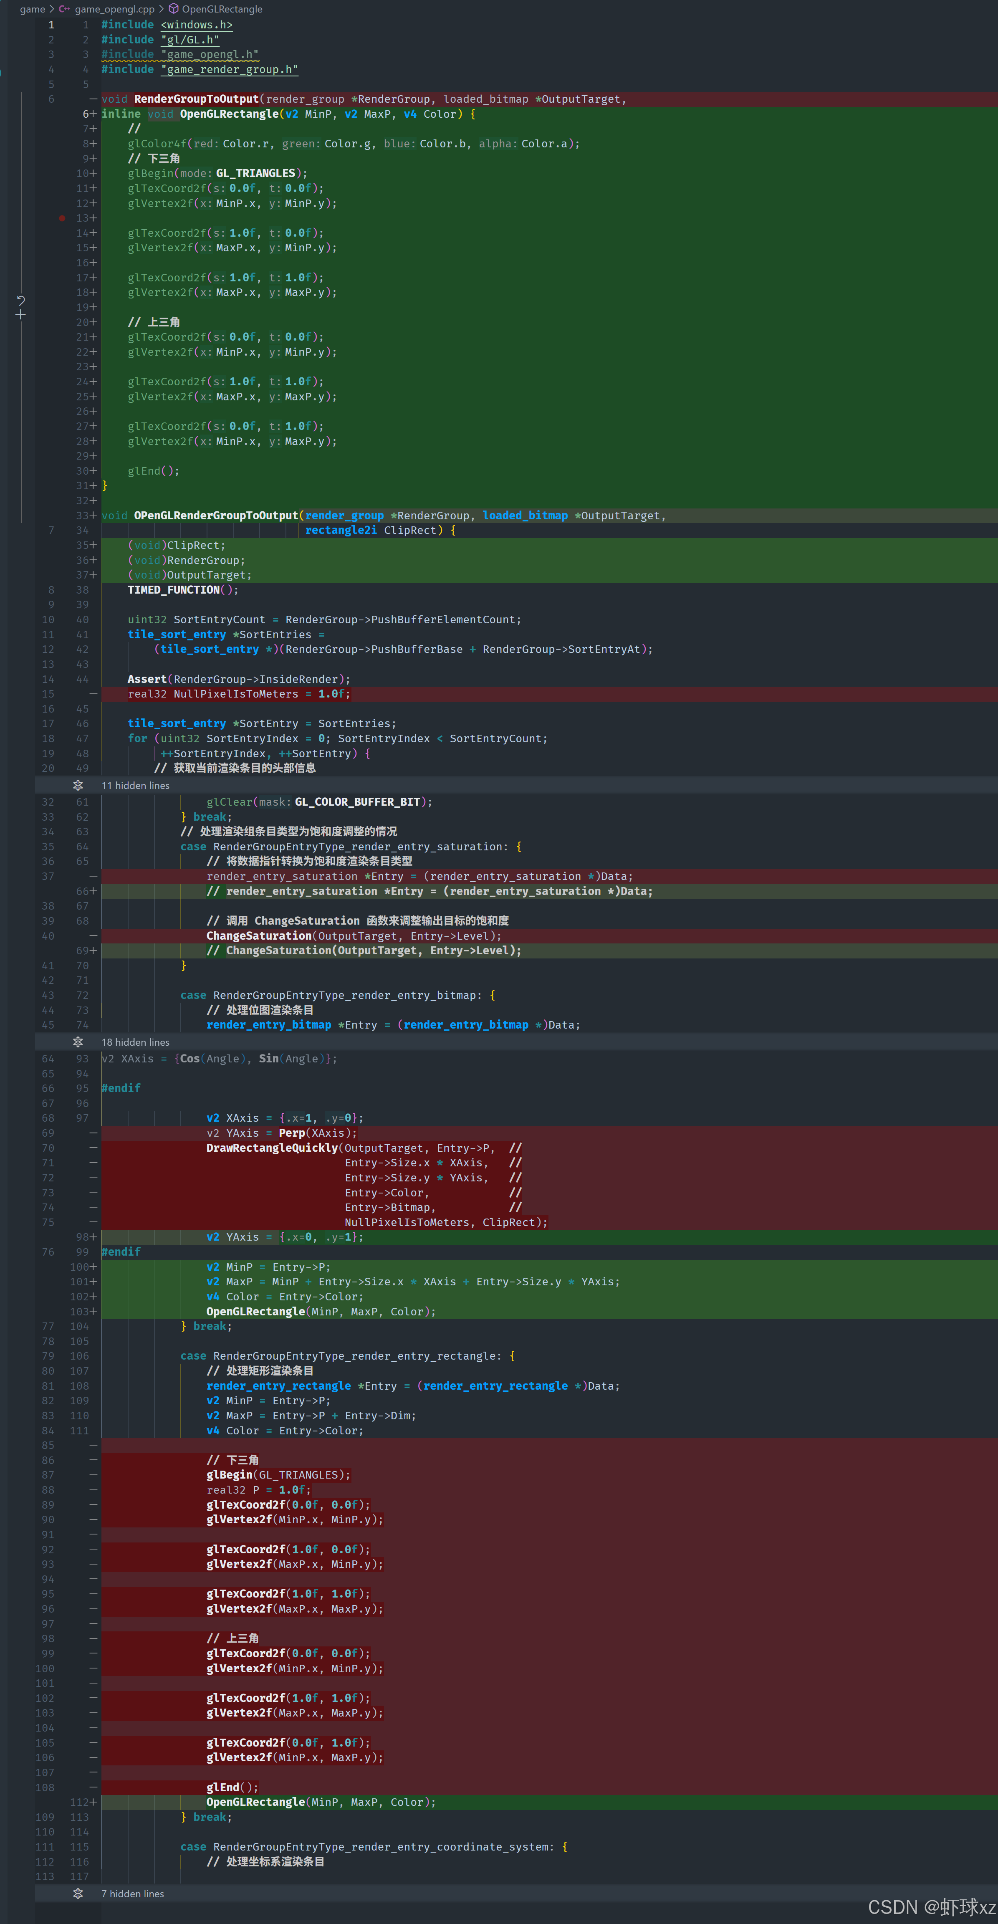Click the C++ file icon in breadcrumb
The width and height of the screenshot is (998, 1924).
point(65,9)
